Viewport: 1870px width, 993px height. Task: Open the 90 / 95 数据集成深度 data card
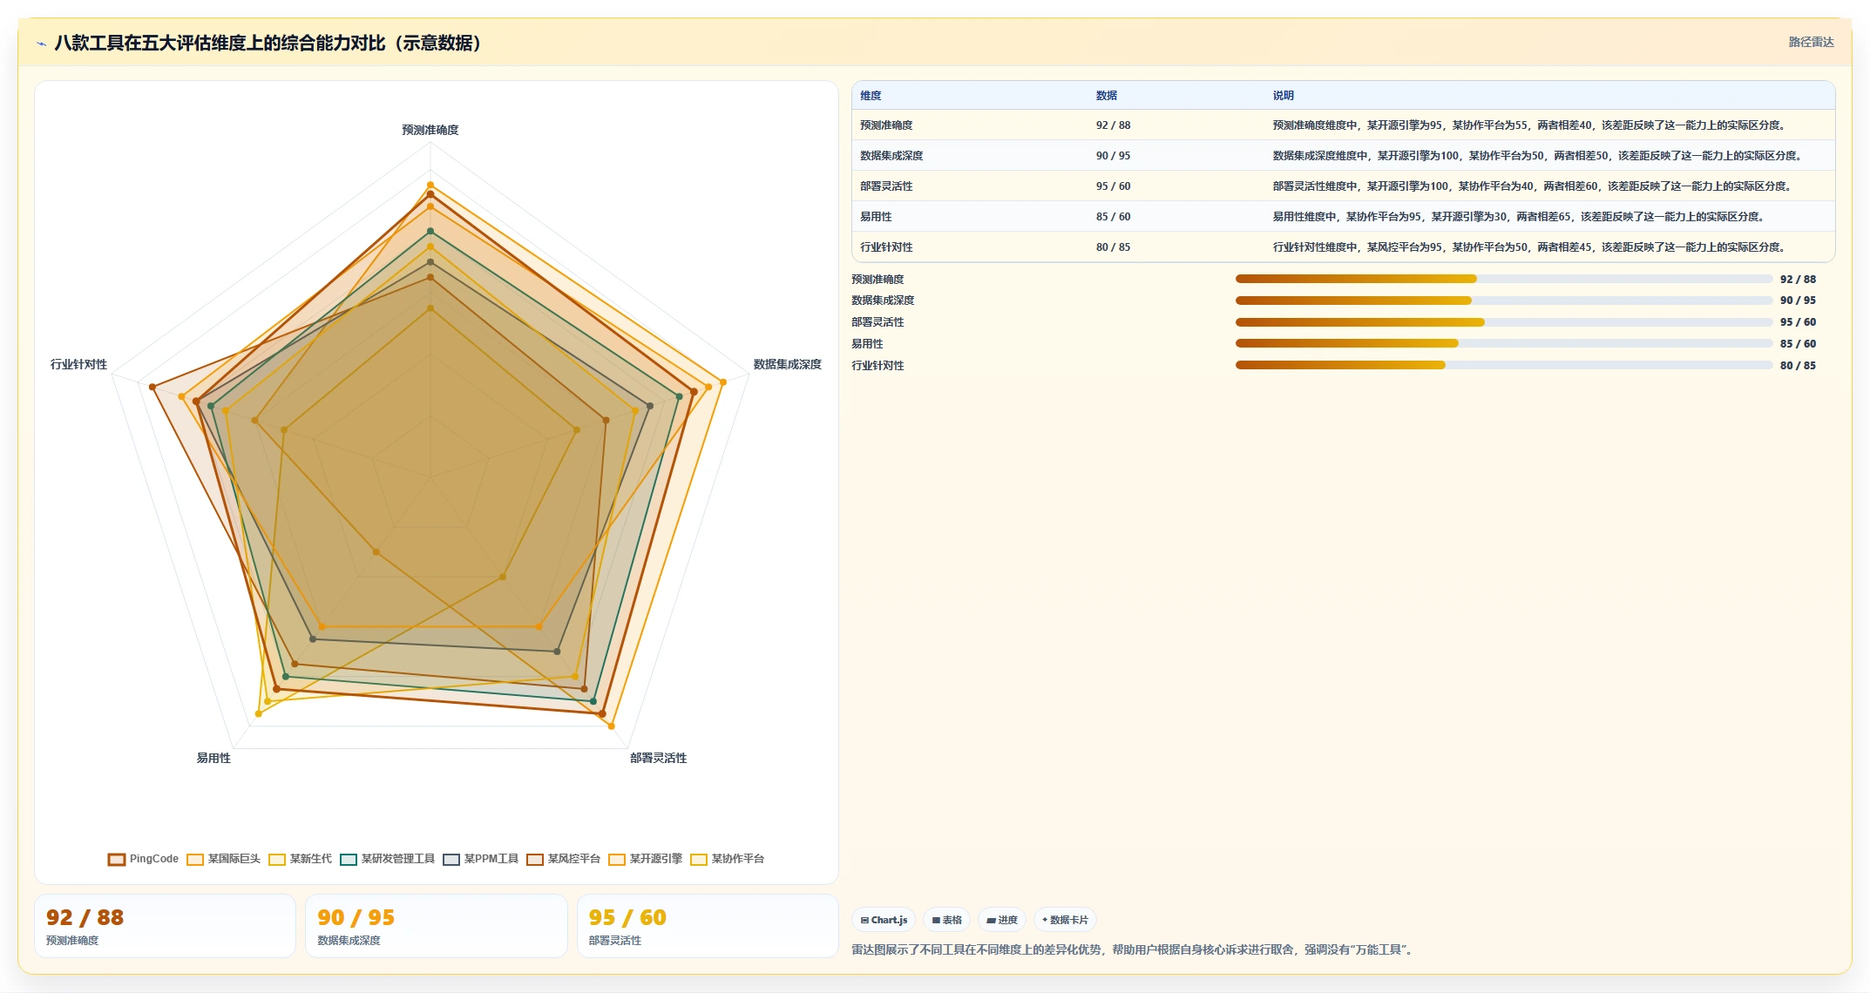click(437, 926)
